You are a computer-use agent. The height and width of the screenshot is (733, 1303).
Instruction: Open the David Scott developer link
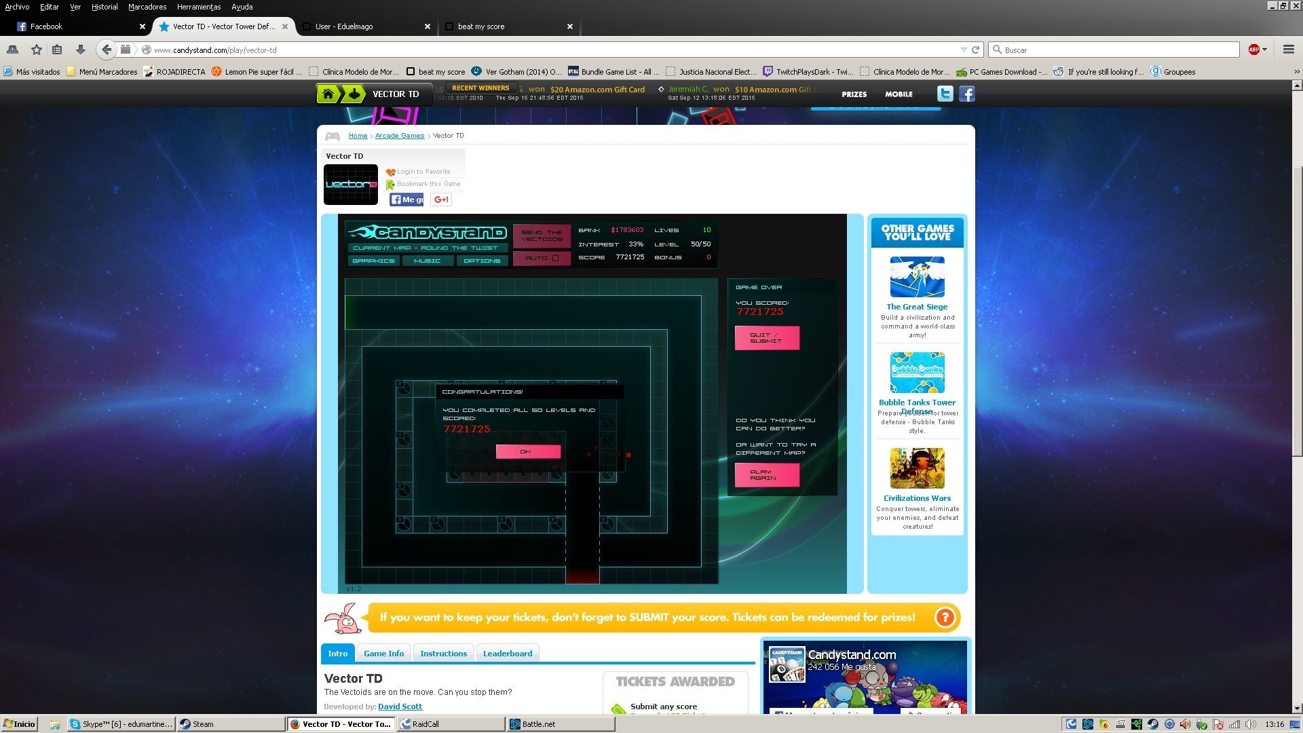pos(400,707)
